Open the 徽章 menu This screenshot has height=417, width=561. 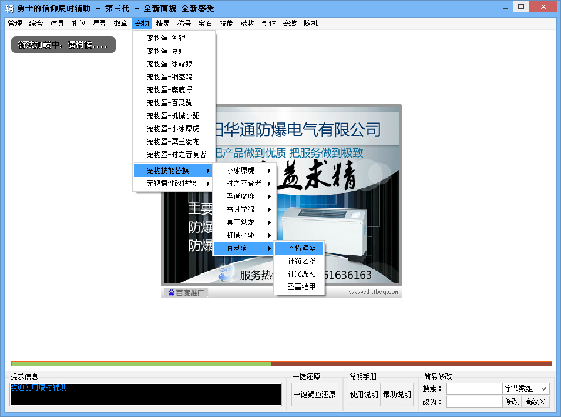point(120,24)
